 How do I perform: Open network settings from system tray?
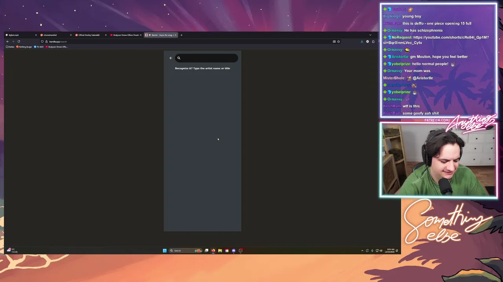(x=377, y=251)
